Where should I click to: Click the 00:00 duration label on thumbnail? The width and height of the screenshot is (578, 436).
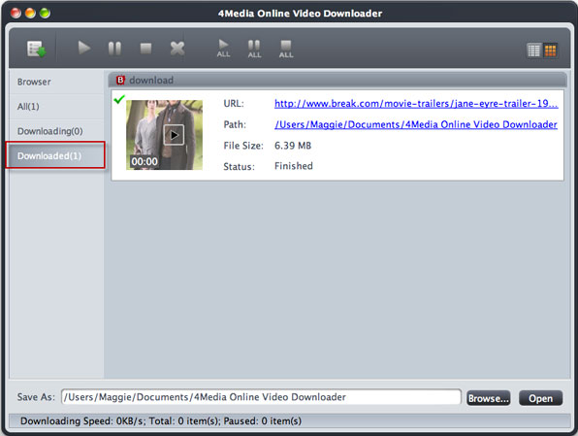[x=144, y=161]
